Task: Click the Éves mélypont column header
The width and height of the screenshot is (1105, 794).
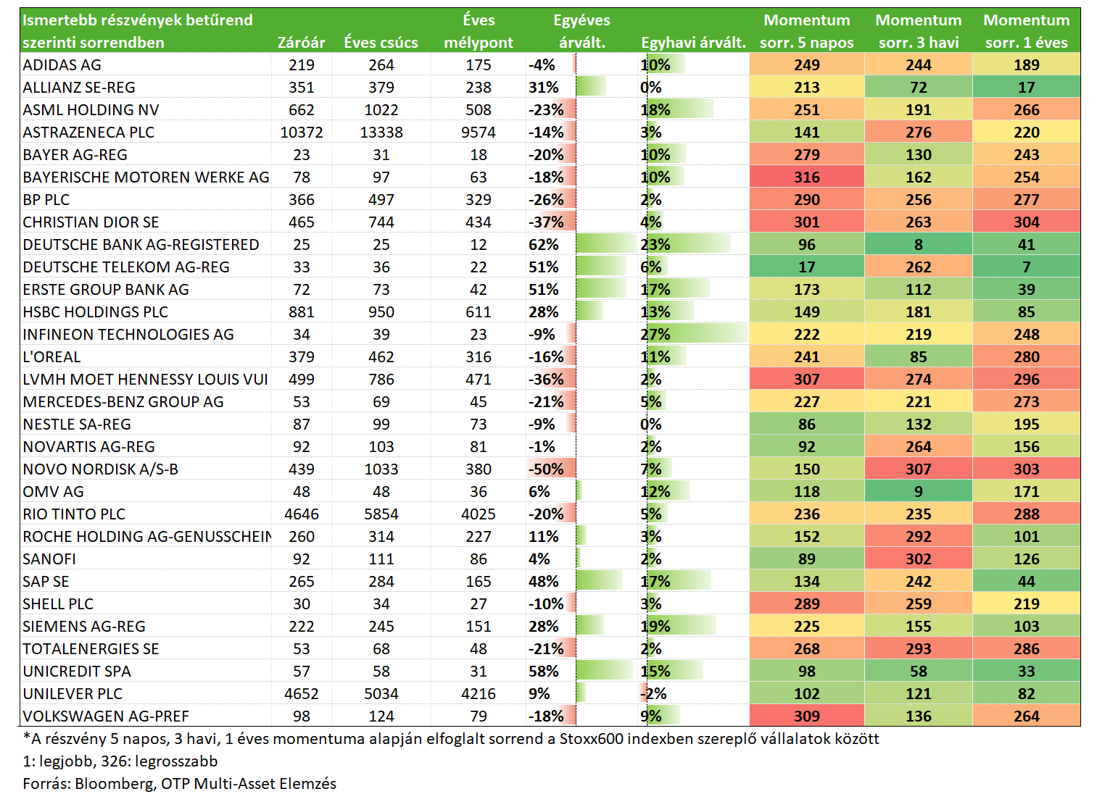Action: (x=478, y=31)
